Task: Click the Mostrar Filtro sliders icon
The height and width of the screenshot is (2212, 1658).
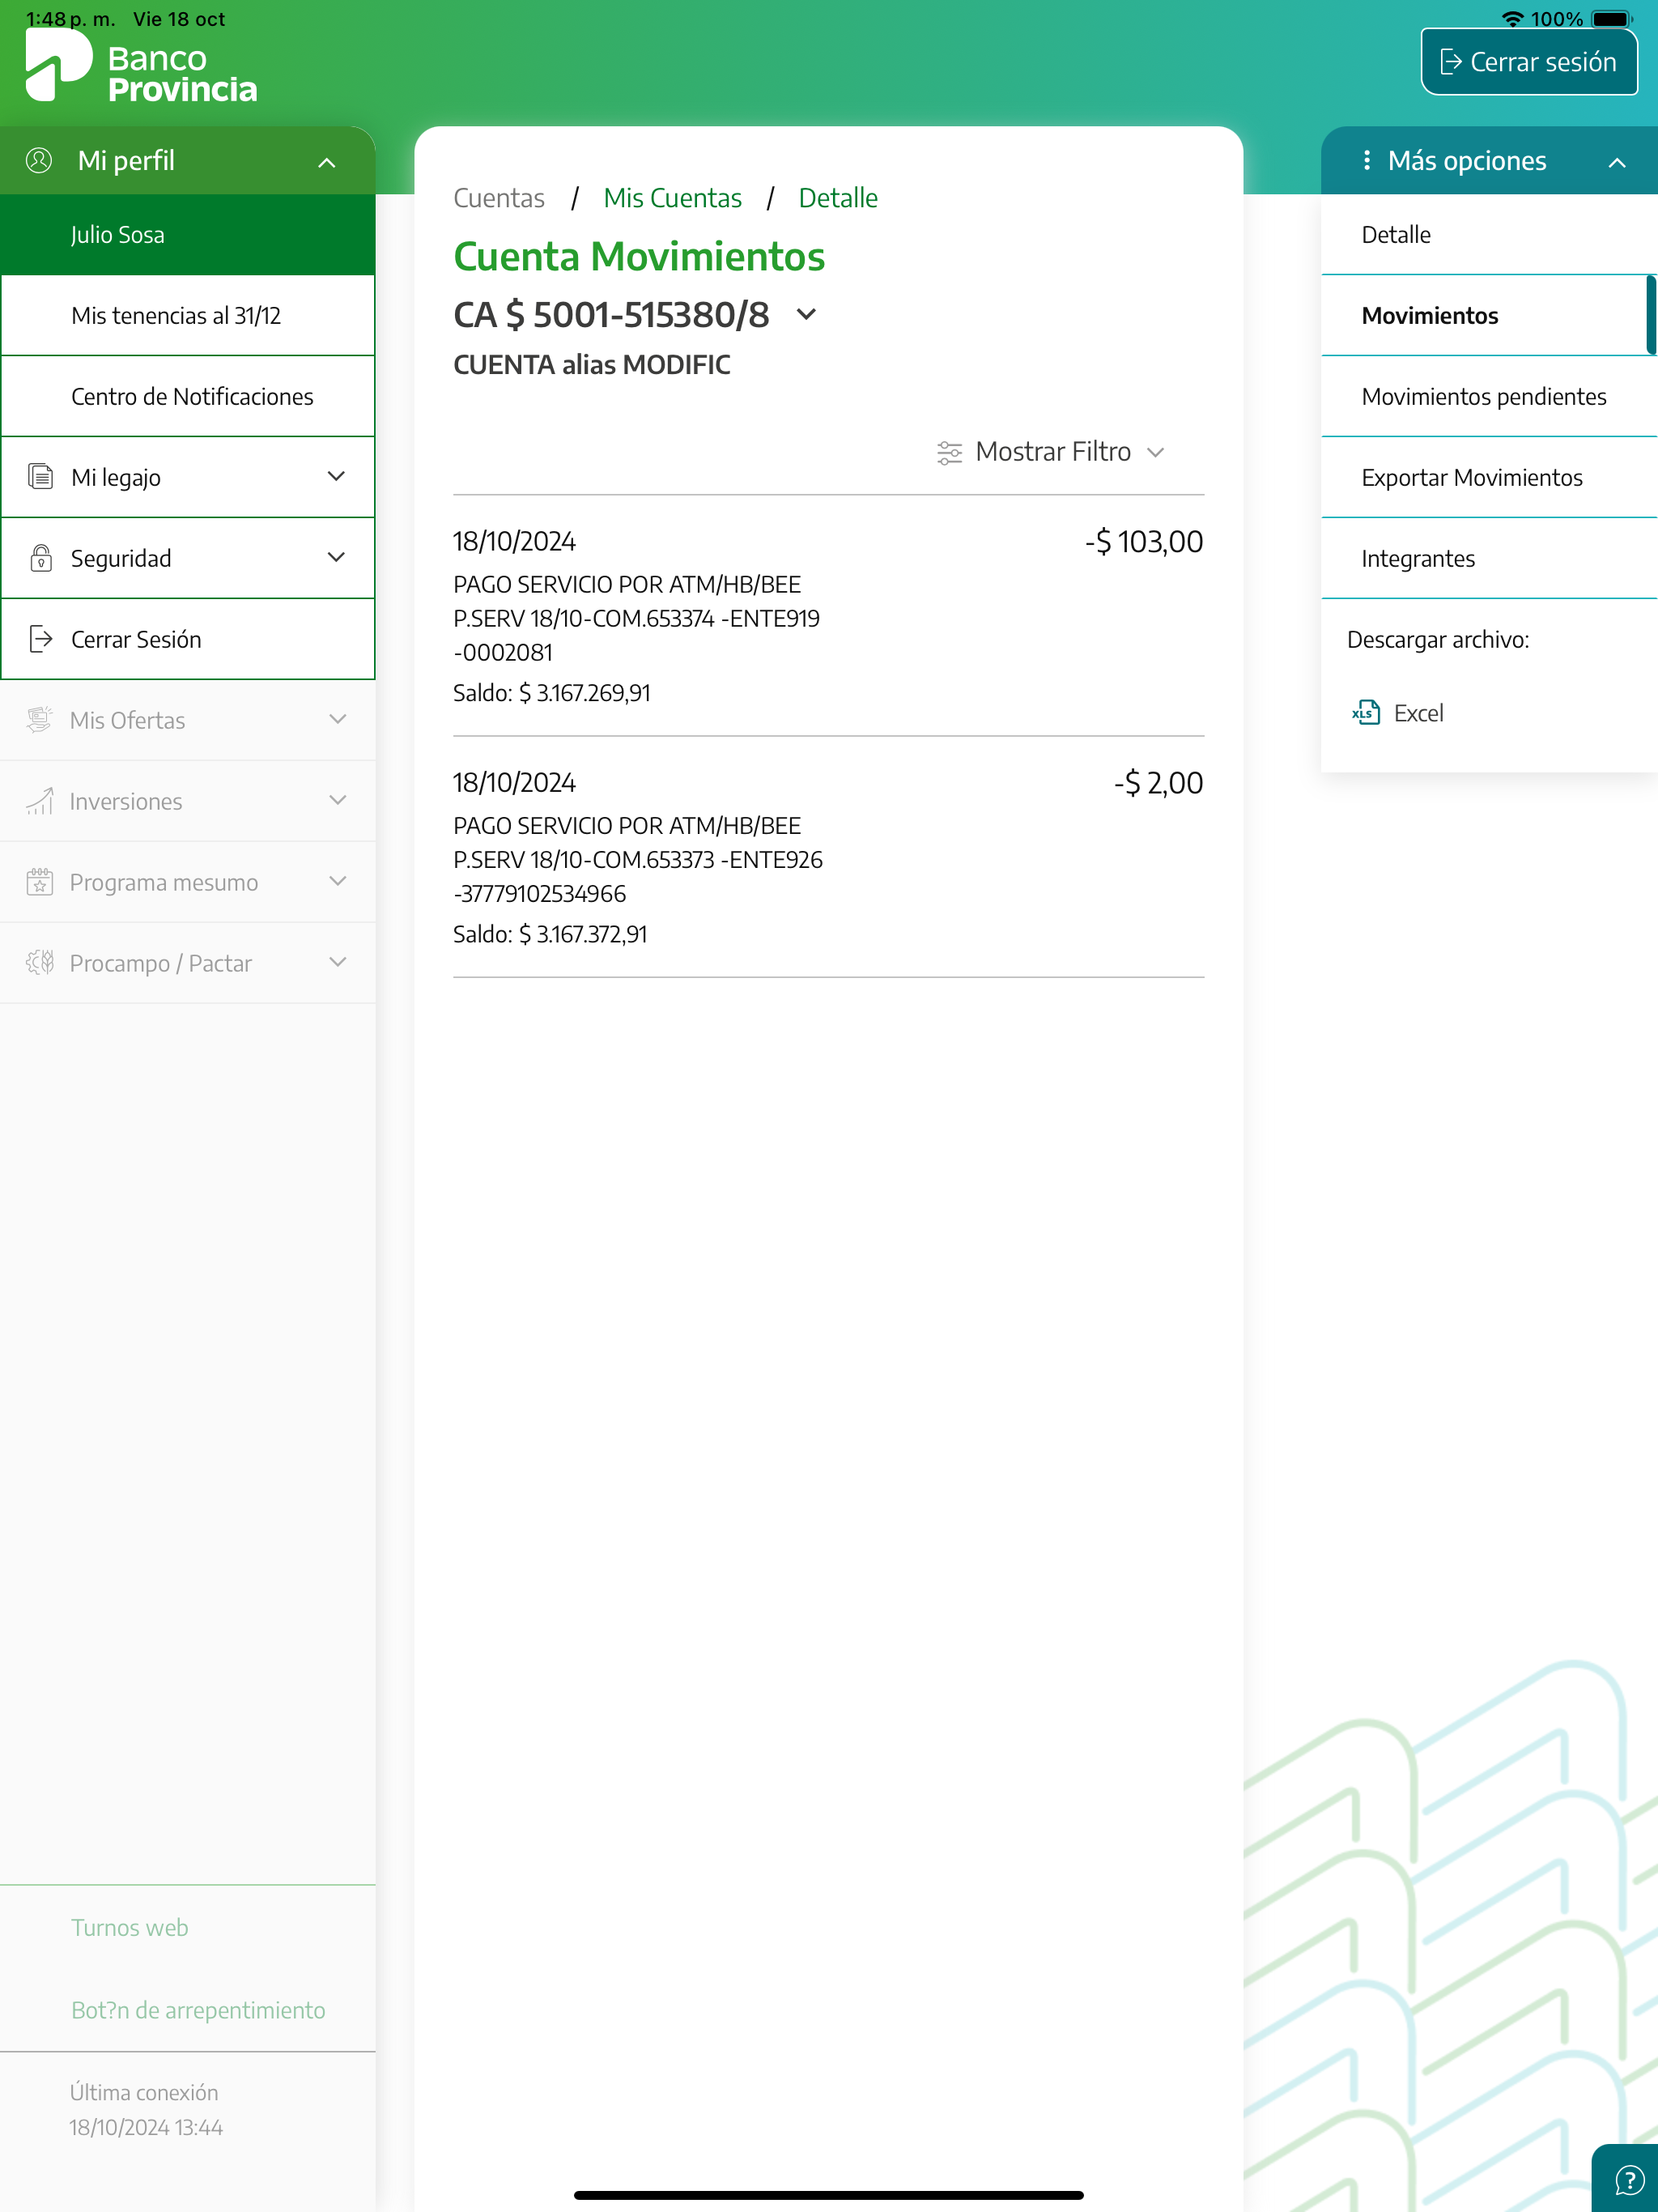Action: tap(949, 453)
